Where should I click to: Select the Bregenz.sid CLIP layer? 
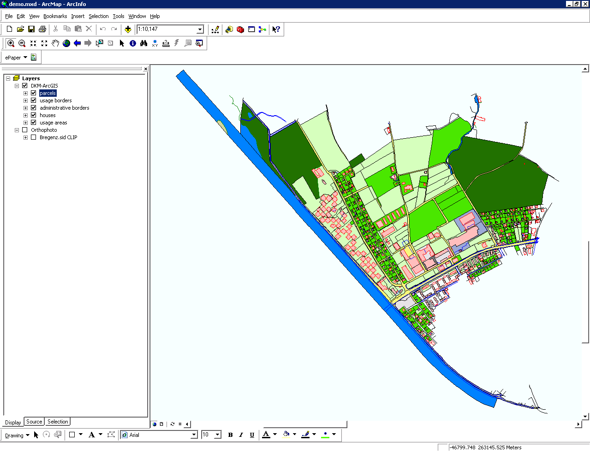tap(58, 137)
